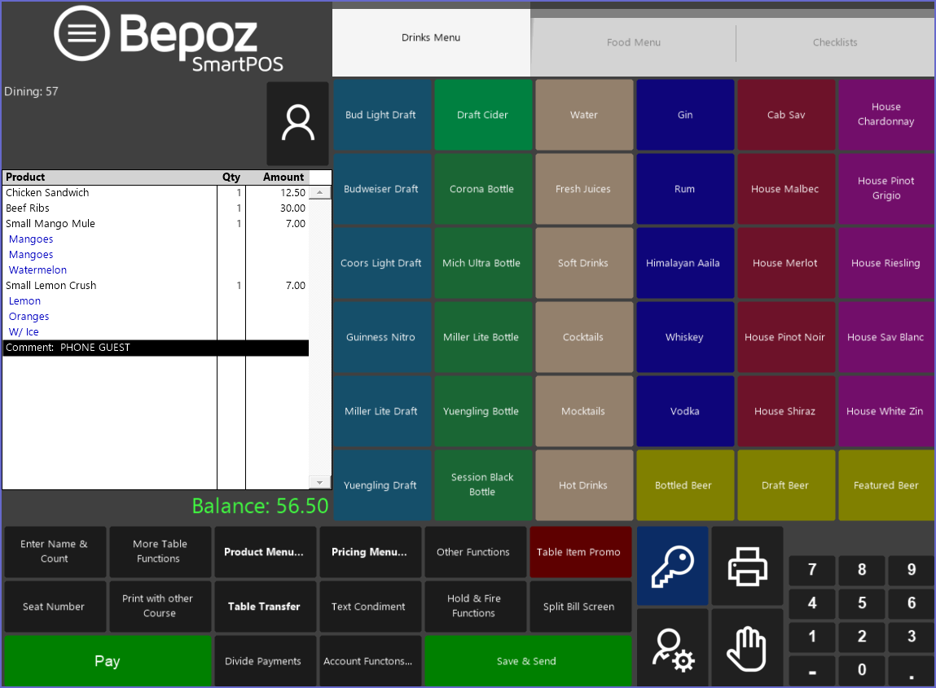
Task: Open Hold & Fire Functions
Action: tap(473, 606)
